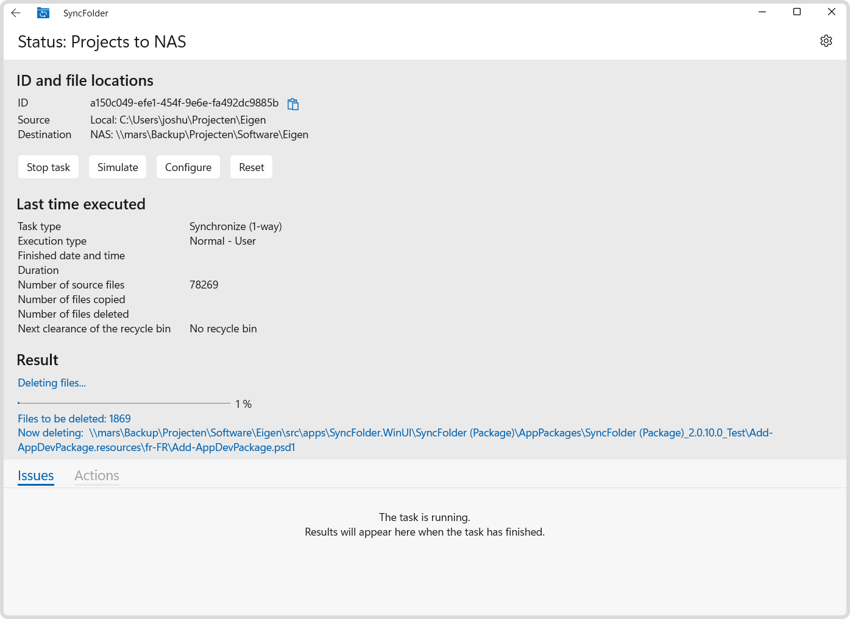The width and height of the screenshot is (850, 619).
Task: Close the SyncFolder window
Action: 832,12
